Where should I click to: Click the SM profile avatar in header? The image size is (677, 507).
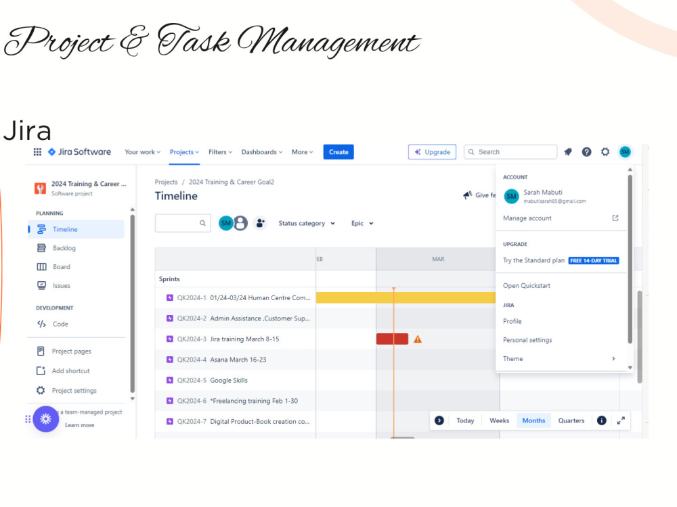tap(625, 151)
